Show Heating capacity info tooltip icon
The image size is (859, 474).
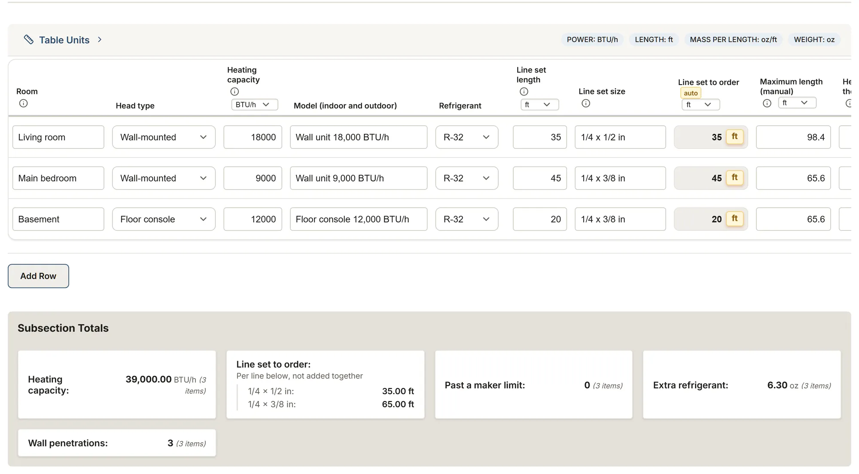click(235, 91)
